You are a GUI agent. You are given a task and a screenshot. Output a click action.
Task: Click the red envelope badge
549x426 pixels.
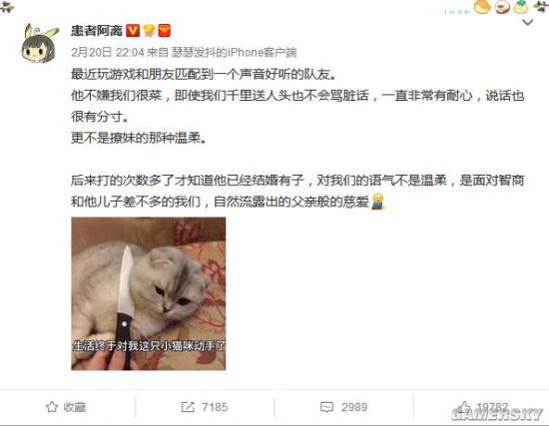[165, 31]
